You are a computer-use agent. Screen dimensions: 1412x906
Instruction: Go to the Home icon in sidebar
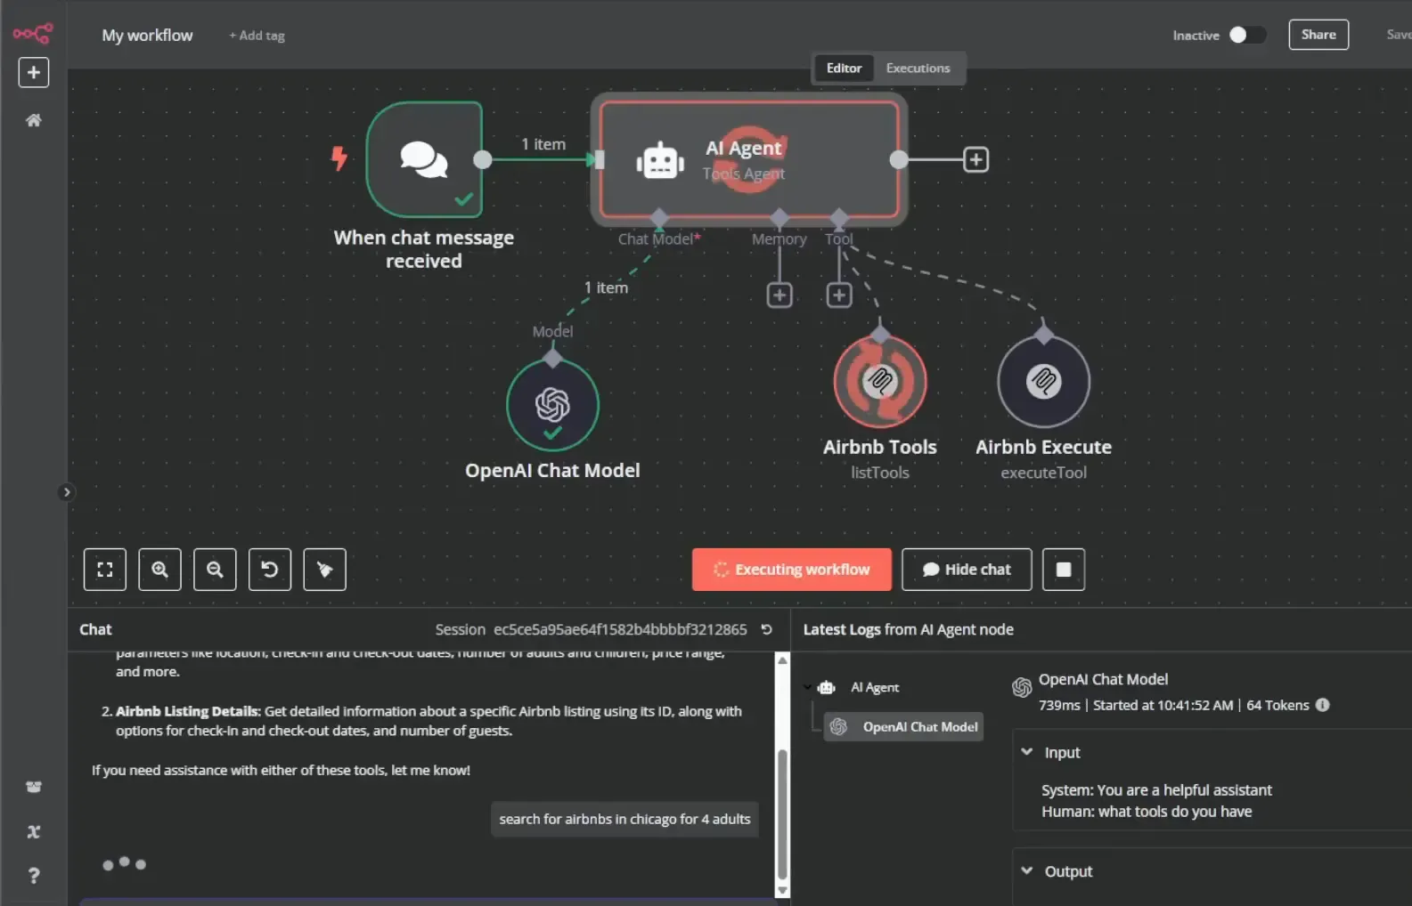(34, 120)
